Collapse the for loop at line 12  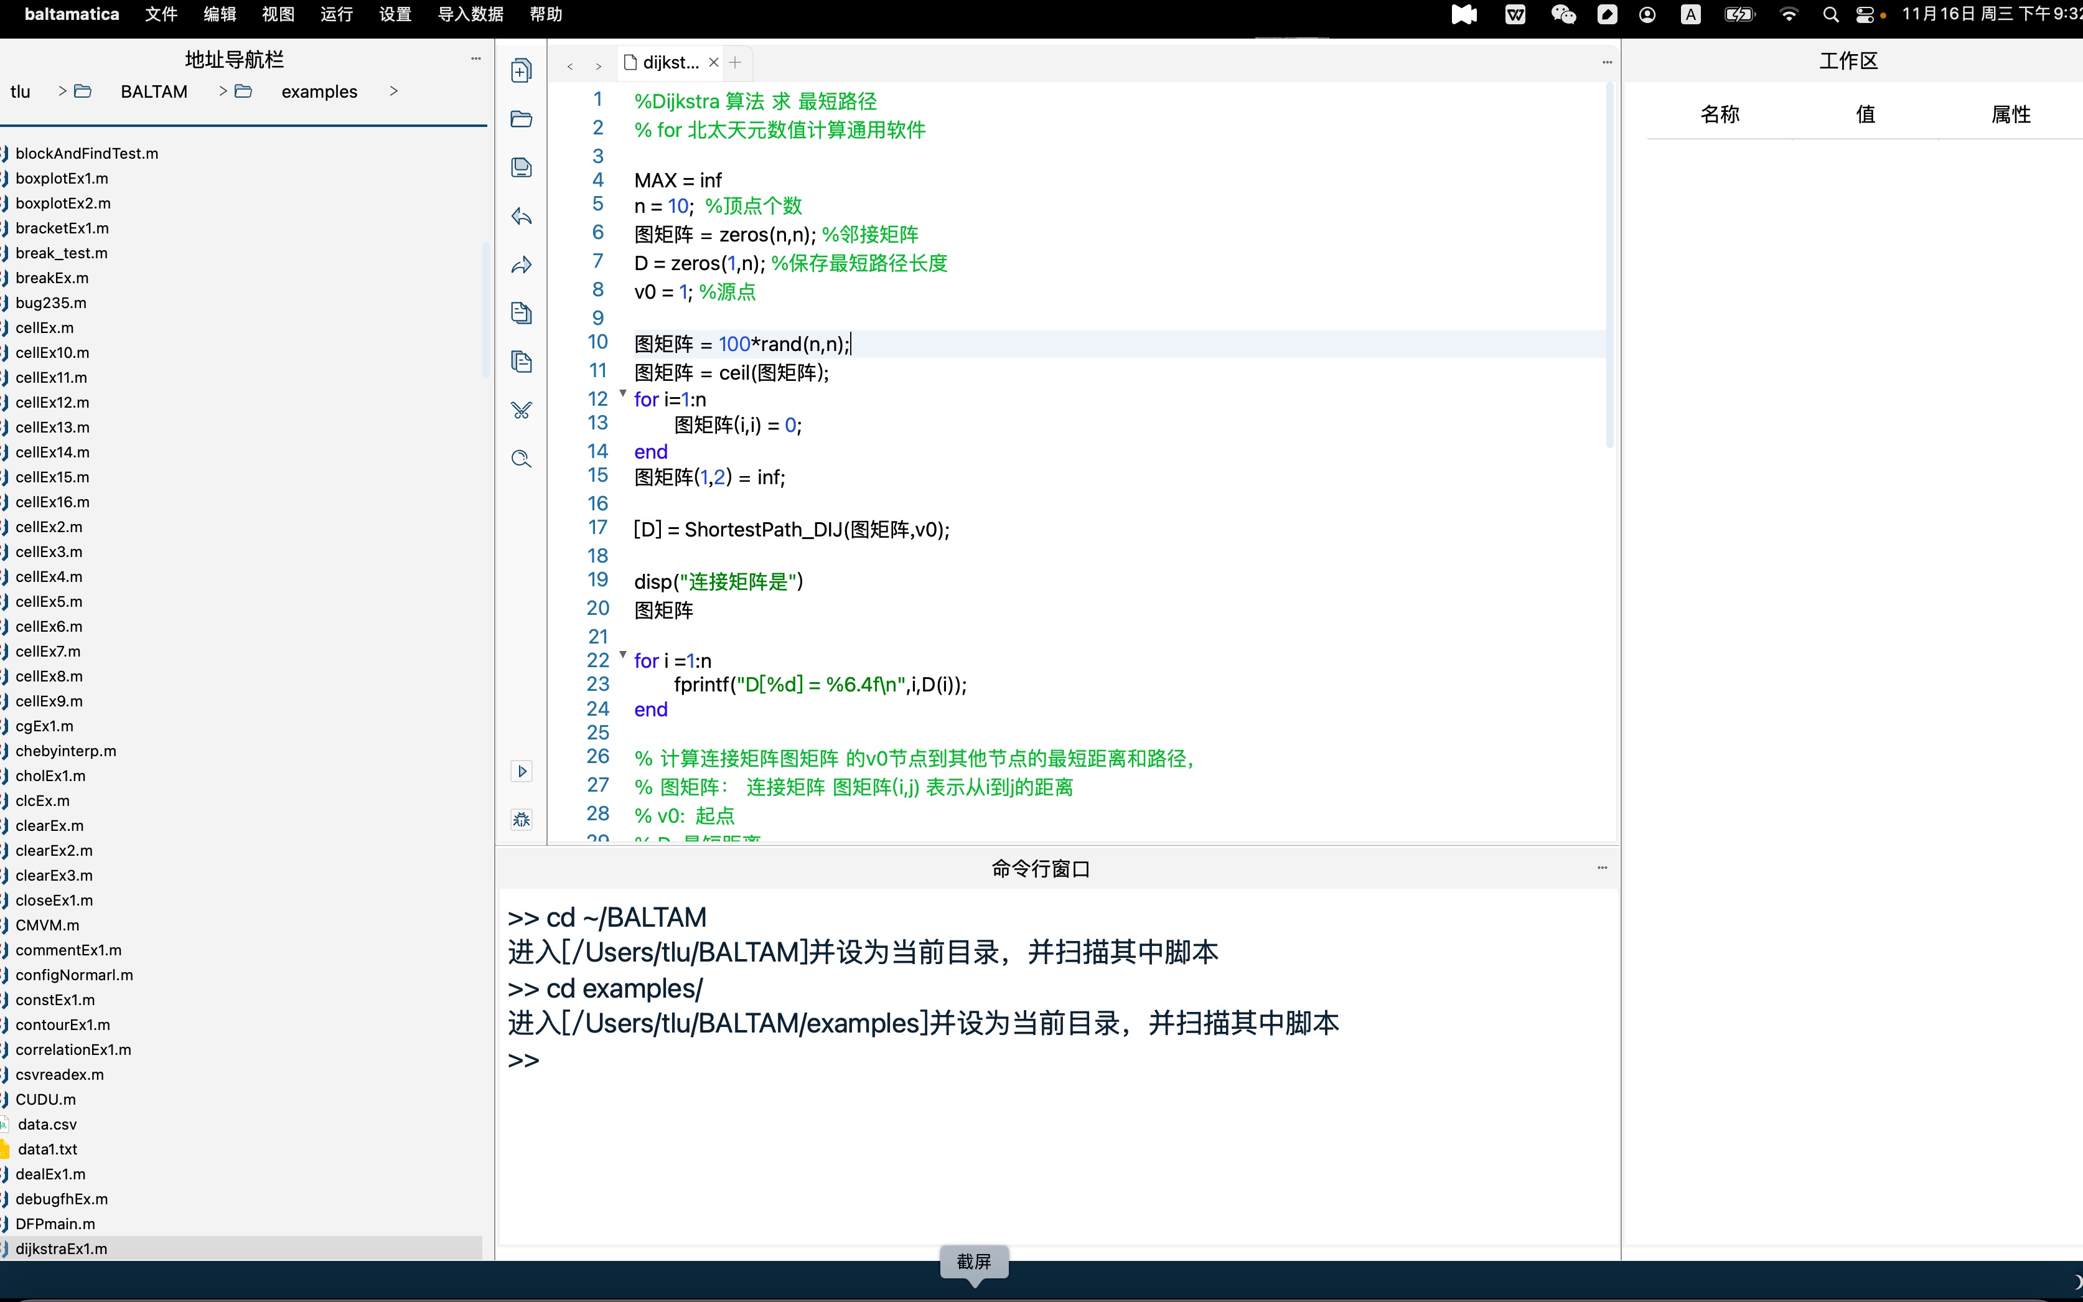point(622,393)
